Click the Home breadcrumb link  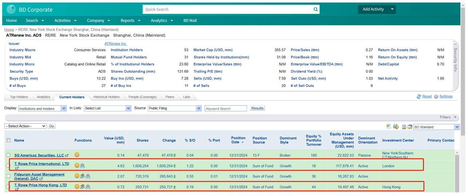tap(9, 29)
